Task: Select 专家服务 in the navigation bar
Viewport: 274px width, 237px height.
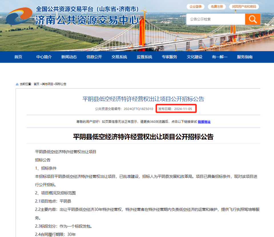Action: pos(170,57)
